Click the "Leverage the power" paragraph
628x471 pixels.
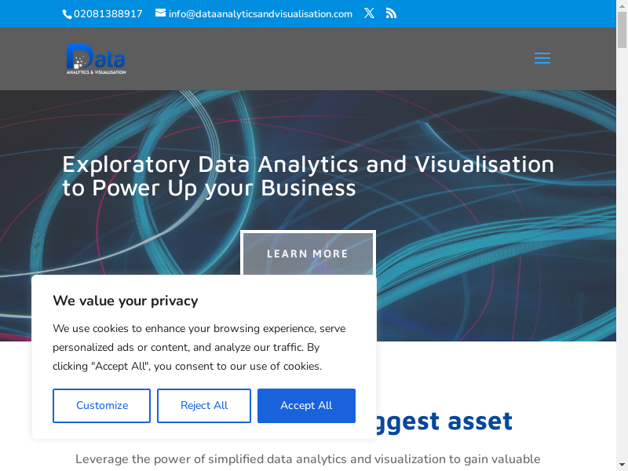click(x=308, y=459)
